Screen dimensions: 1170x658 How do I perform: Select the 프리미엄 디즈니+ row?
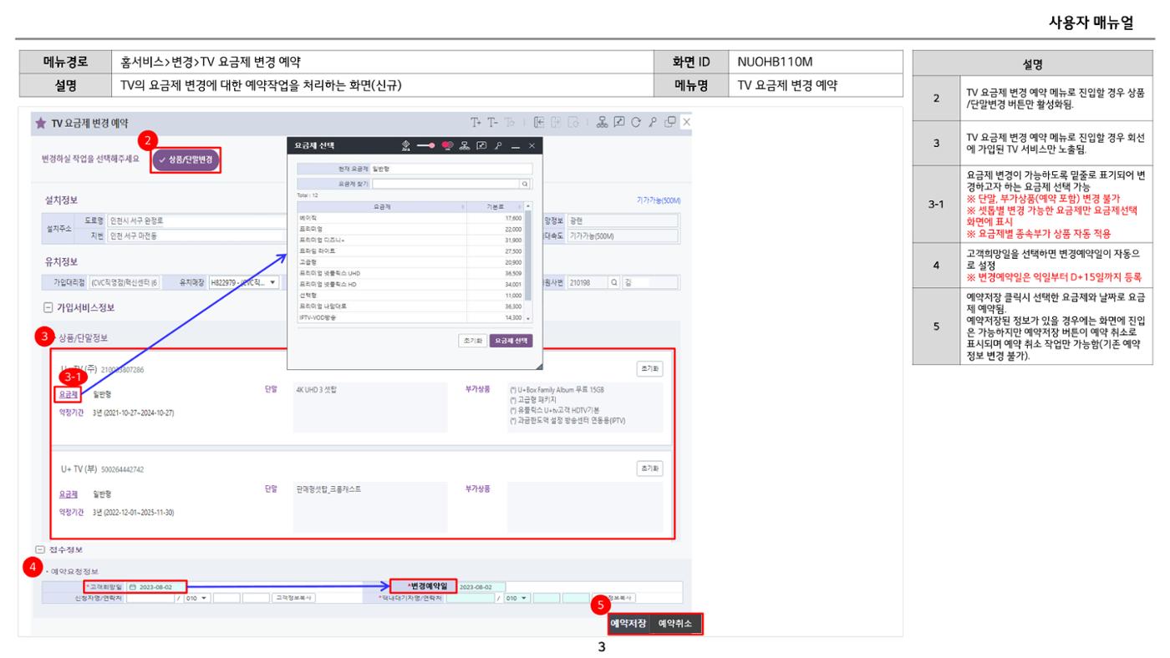[x=410, y=240]
